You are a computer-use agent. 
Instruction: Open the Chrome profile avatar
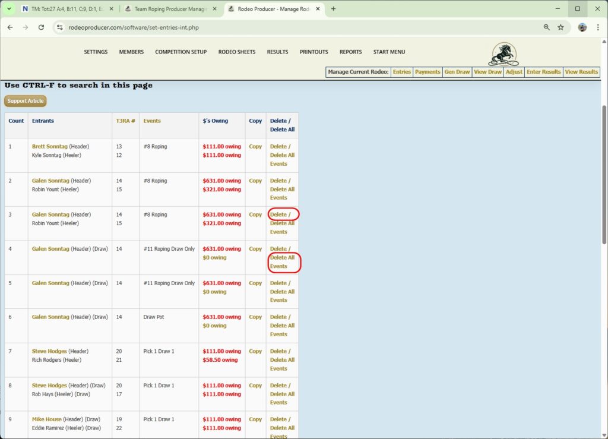[582, 27]
